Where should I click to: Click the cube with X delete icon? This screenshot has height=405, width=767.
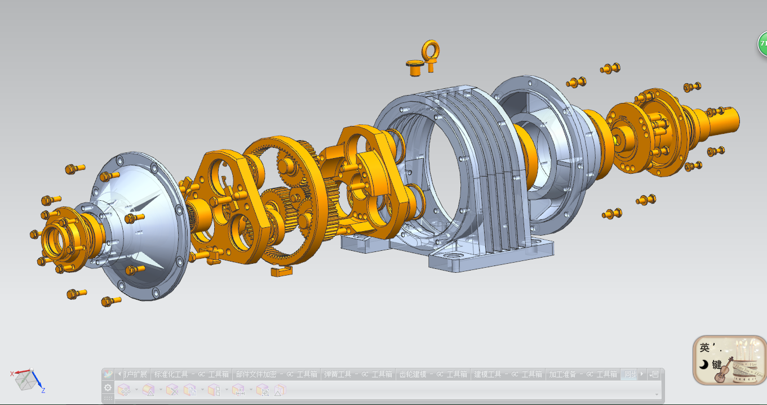(x=172, y=389)
